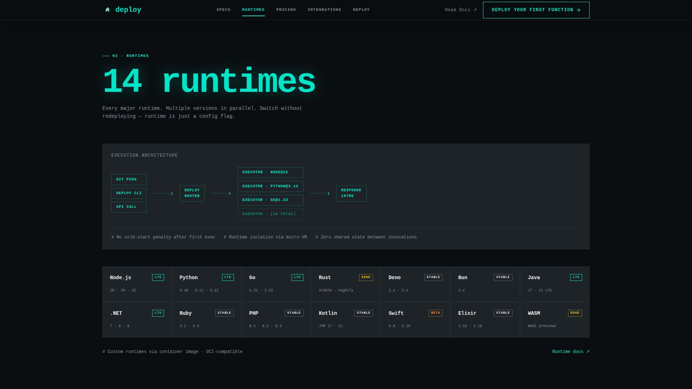The width and height of the screenshot is (692, 389).
Task: Select the EXECUTOR PYTHON@3.12 block
Action: 270,186
